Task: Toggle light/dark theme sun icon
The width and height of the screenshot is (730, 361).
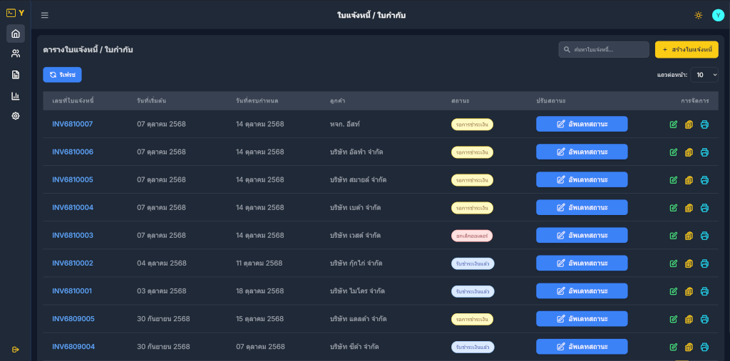Action: click(698, 15)
